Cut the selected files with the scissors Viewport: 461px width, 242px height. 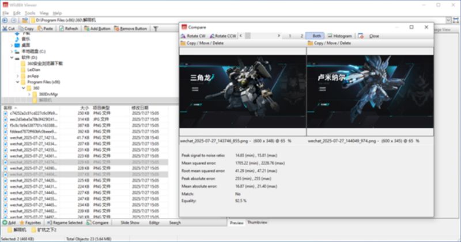(x=9, y=28)
